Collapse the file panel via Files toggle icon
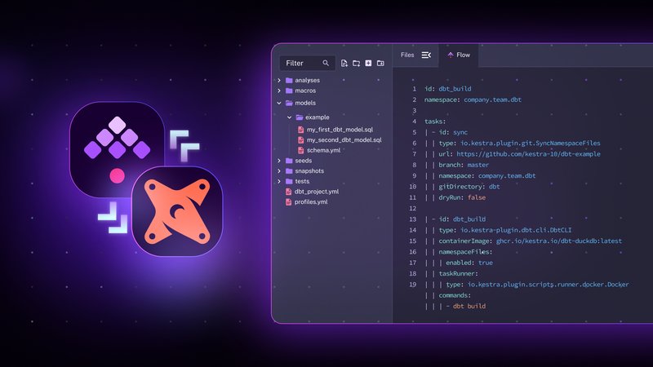This screenshot has width=653, height=367. [x=426, y=55]
